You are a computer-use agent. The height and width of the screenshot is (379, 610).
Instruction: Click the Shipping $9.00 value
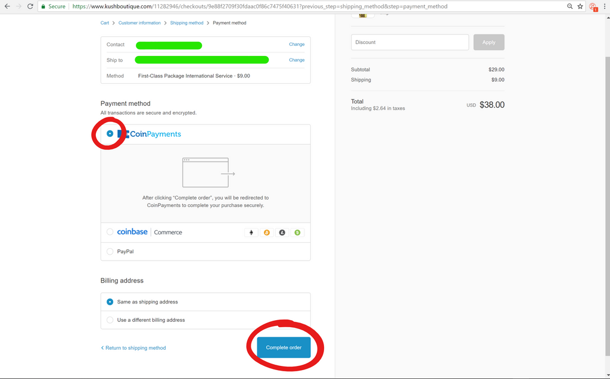click(498, 80)
